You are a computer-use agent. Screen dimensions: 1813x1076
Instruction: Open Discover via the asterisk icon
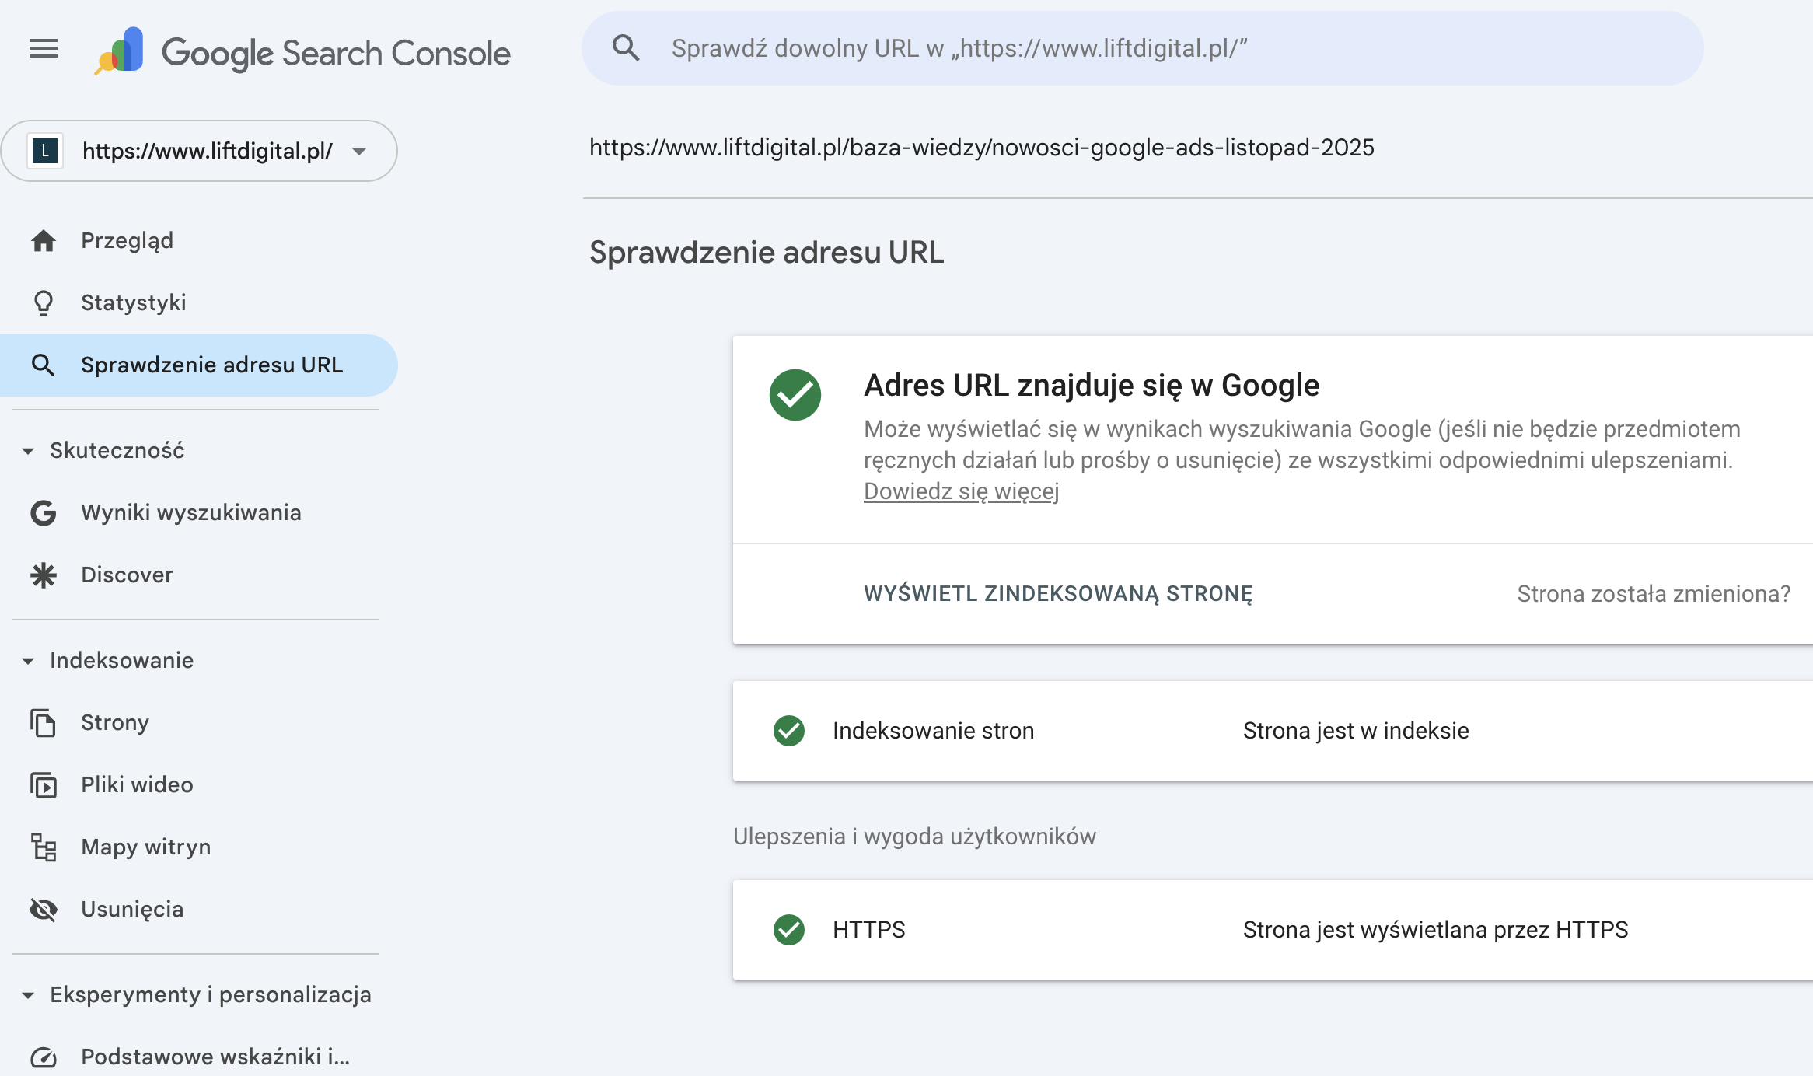[44, 575]
